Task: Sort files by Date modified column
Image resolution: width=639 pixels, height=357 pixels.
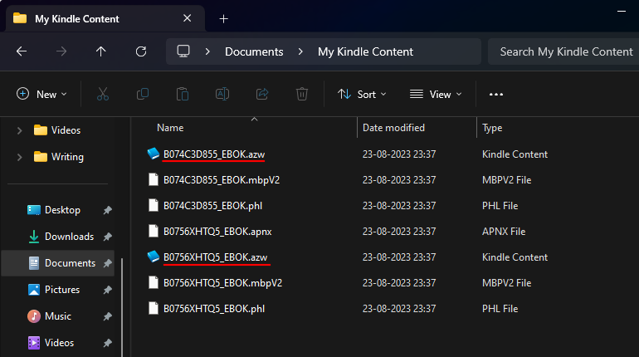Action: point(393,128)
